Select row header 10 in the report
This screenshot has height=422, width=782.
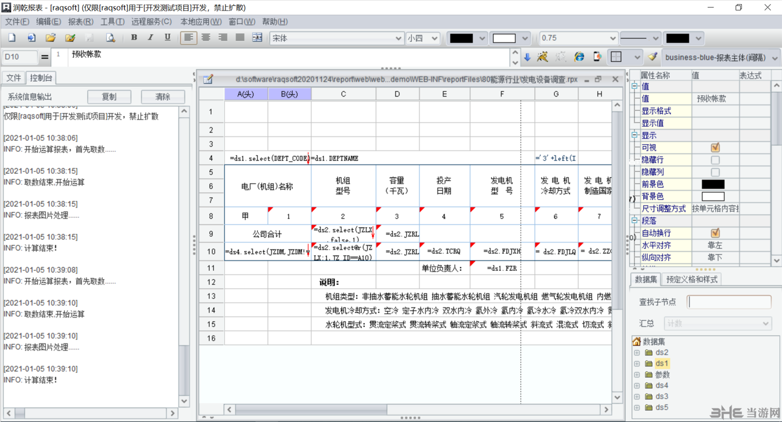tap(211, 252)
